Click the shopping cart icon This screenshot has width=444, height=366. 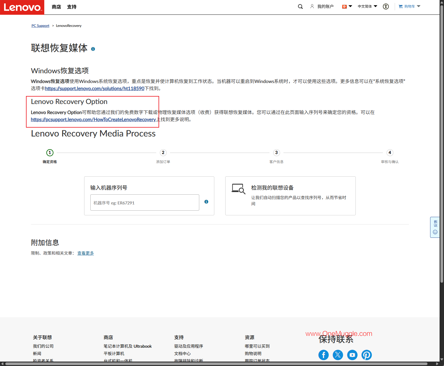click(401, 6)
